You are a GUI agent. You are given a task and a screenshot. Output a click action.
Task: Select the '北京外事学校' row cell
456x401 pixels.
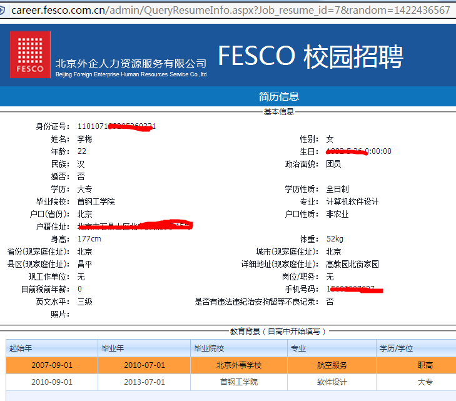click(x=239, y=365)
